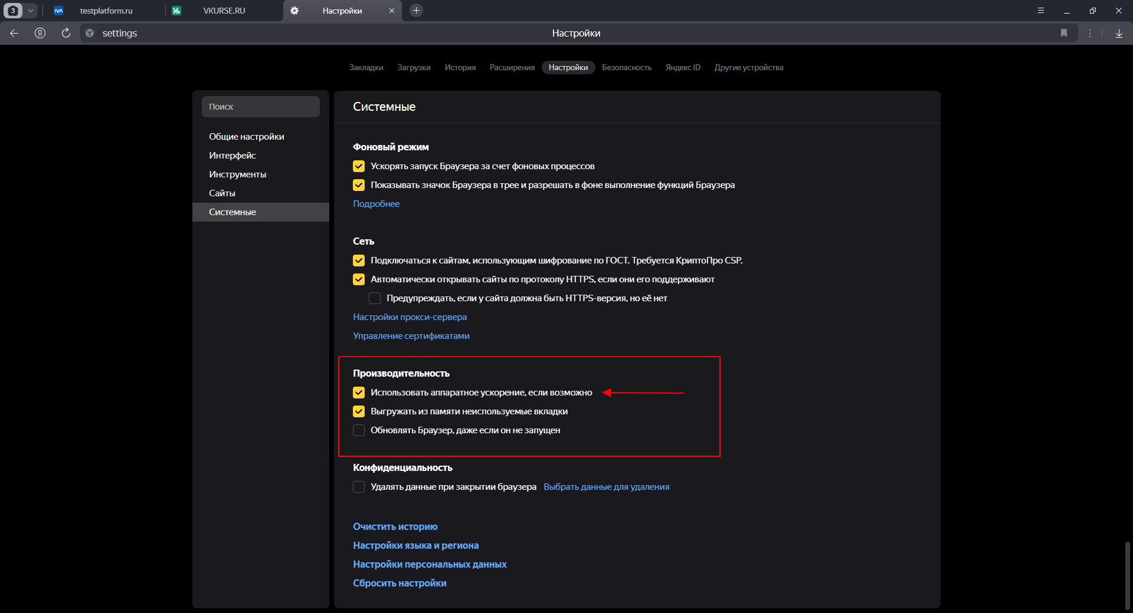Click the site info icon in address bar
This screenshot has width=1133, height=613.
(x=90, y=33)
